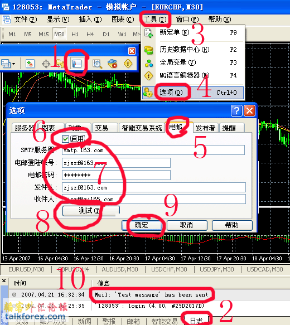Choose New Order (新定单) menu entry
The width and height of the screenshot is (290, 325).
(193, 32)
